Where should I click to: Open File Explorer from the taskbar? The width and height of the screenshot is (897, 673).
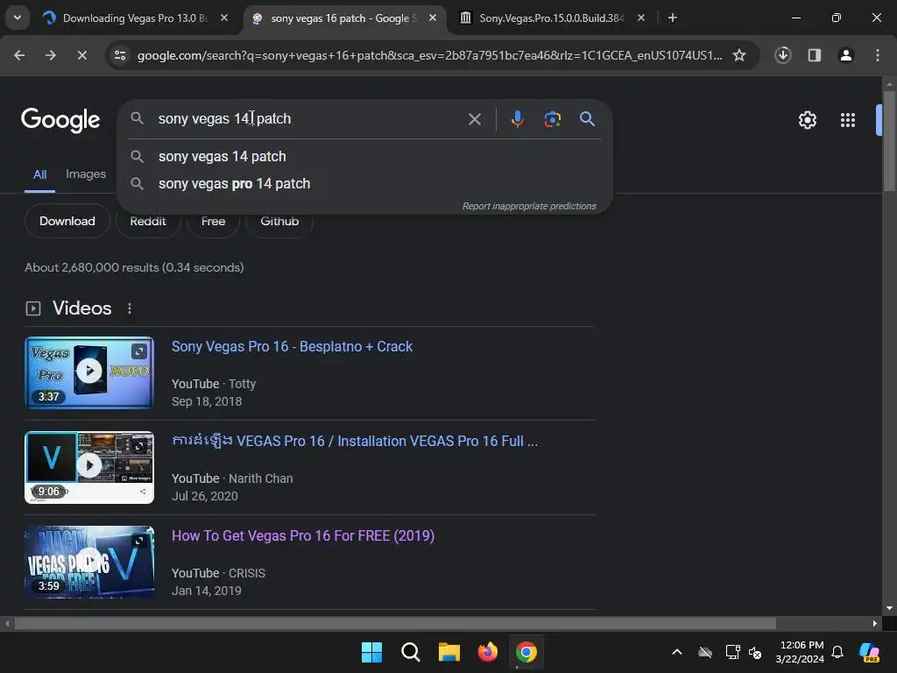pyautogui.click(x=449, y=652)
